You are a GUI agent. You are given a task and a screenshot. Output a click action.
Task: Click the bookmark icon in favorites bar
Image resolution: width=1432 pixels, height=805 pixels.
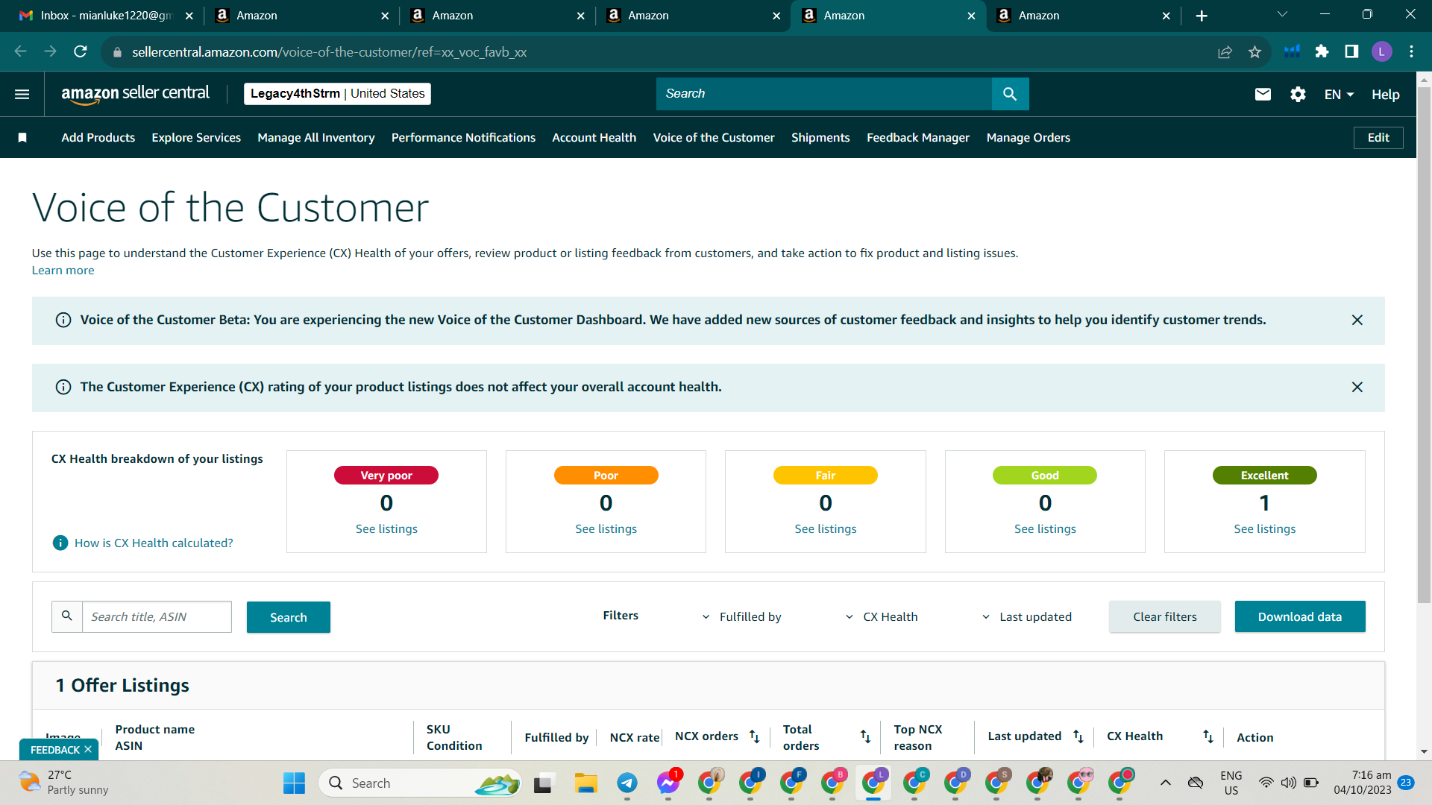tap(22, 138)
